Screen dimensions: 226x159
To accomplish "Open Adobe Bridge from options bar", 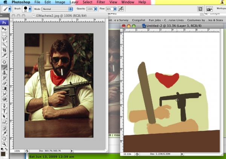I will tap(209, 9).
